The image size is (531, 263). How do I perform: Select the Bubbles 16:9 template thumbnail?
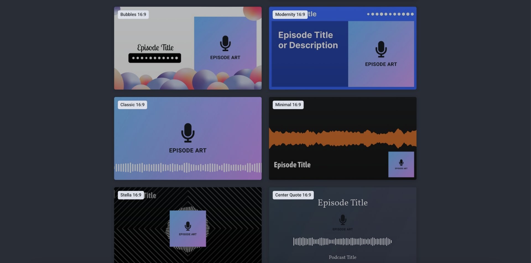[x=188, y=48]
